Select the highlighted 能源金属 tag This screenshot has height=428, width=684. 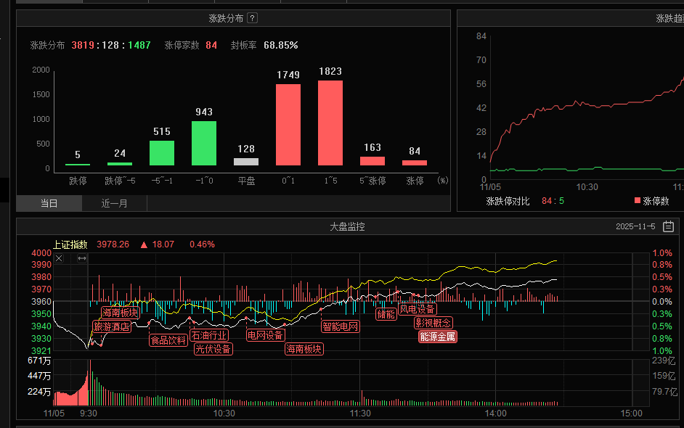(437, 336)
